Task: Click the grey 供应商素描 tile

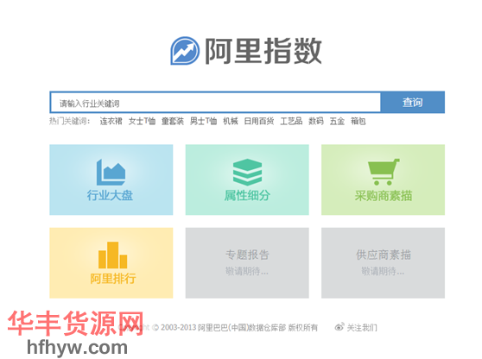Action: (383, 263)
